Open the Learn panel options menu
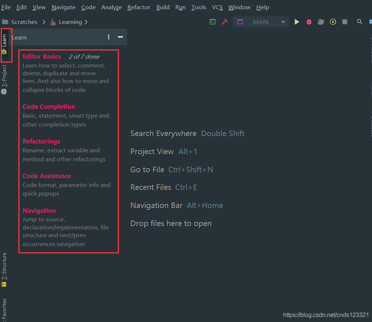The height and width of the screenshot is (322, 372). 108,37
